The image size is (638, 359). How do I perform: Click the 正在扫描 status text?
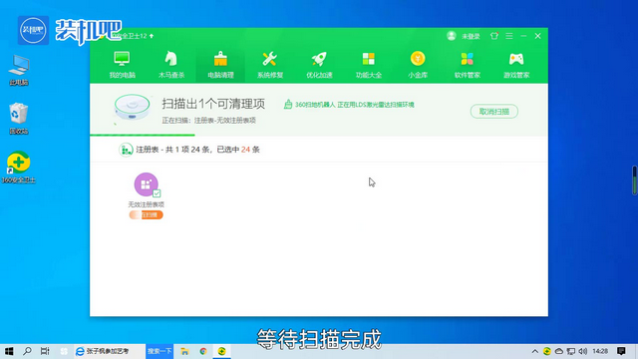pos(208,121)
